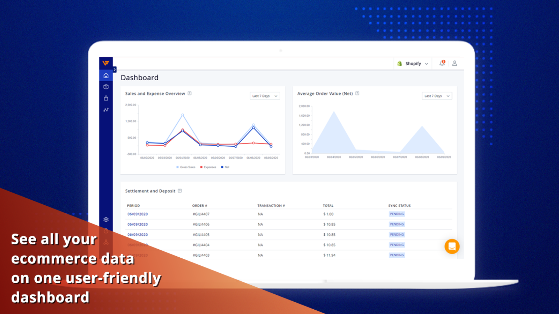
Task: Open the Last 7 Days dropdown for Average Order Value
Action: click(437, 96)
